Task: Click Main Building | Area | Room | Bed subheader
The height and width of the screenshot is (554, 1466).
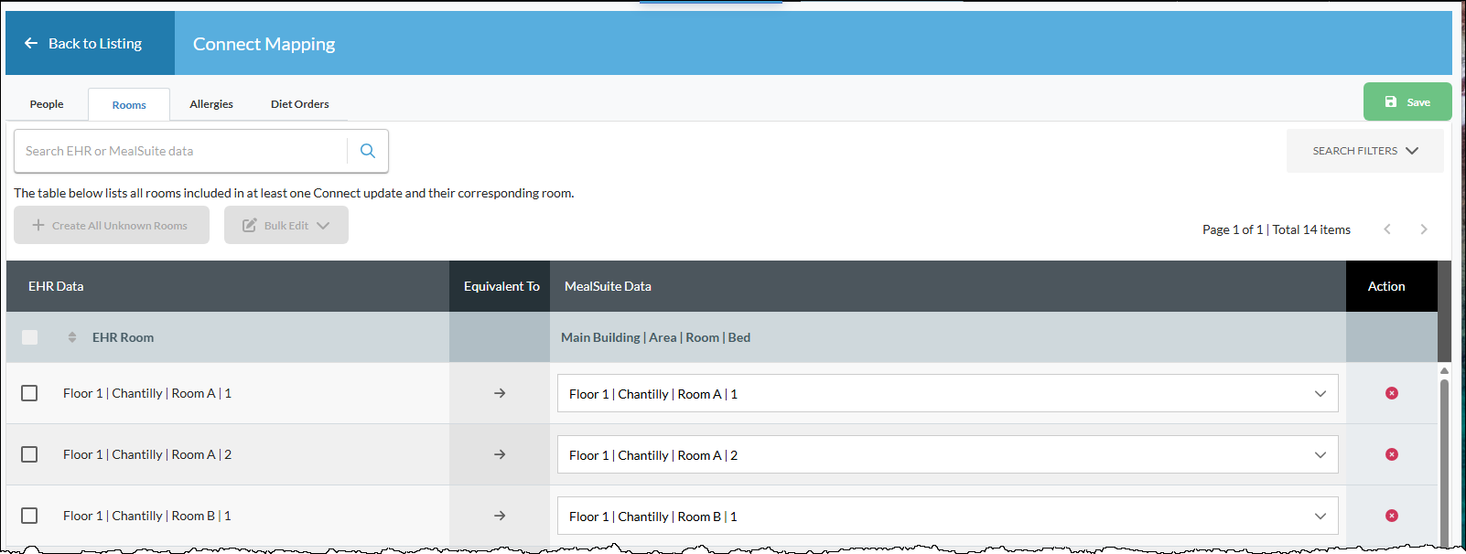Action: pyautogui.click(x=655, y=337)
